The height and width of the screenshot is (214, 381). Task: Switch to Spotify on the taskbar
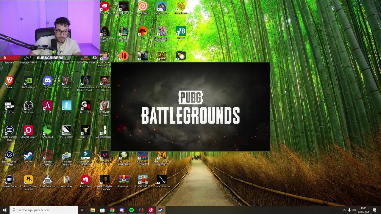click(132, 210)
